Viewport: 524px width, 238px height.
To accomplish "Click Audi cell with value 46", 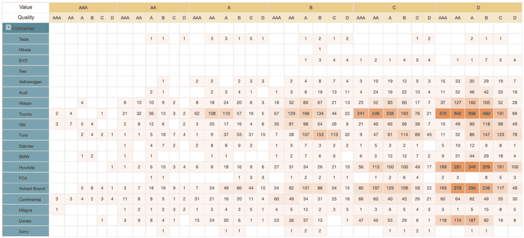I will [472, 92].
